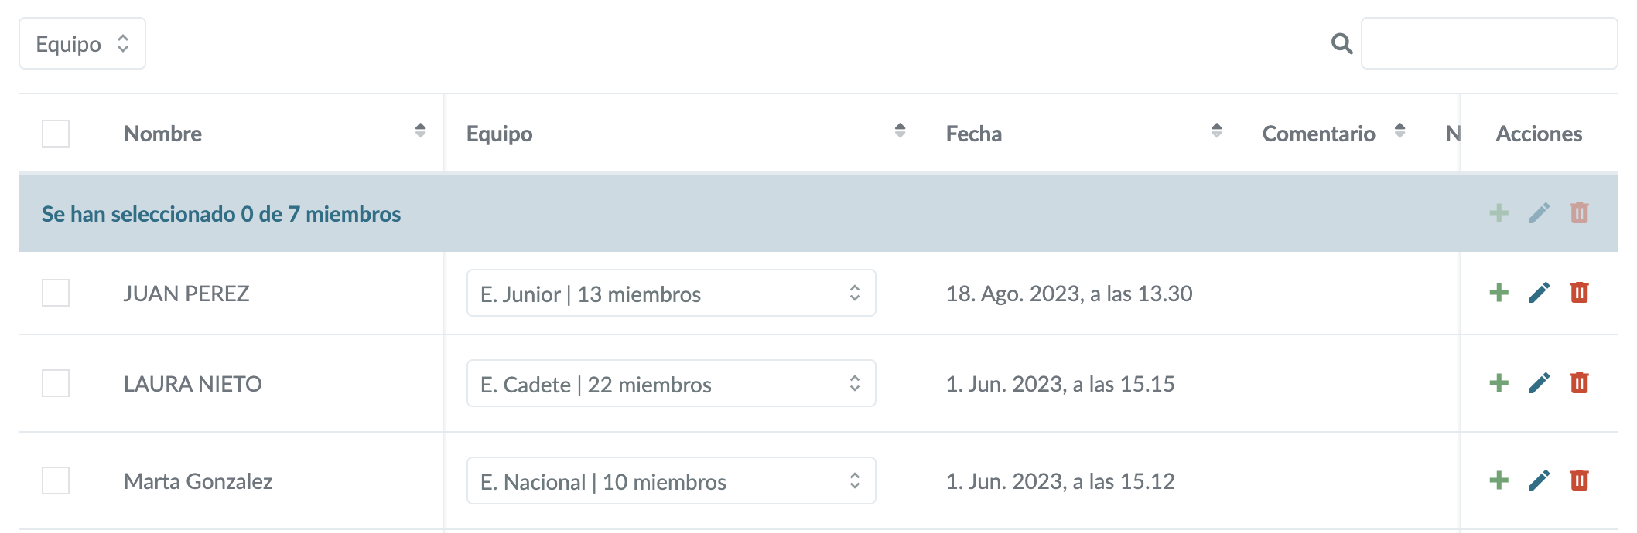Viewport: 1637px width, 533px height.
Task: Open the E. Junior team dropdown
Action: (671, 294)
